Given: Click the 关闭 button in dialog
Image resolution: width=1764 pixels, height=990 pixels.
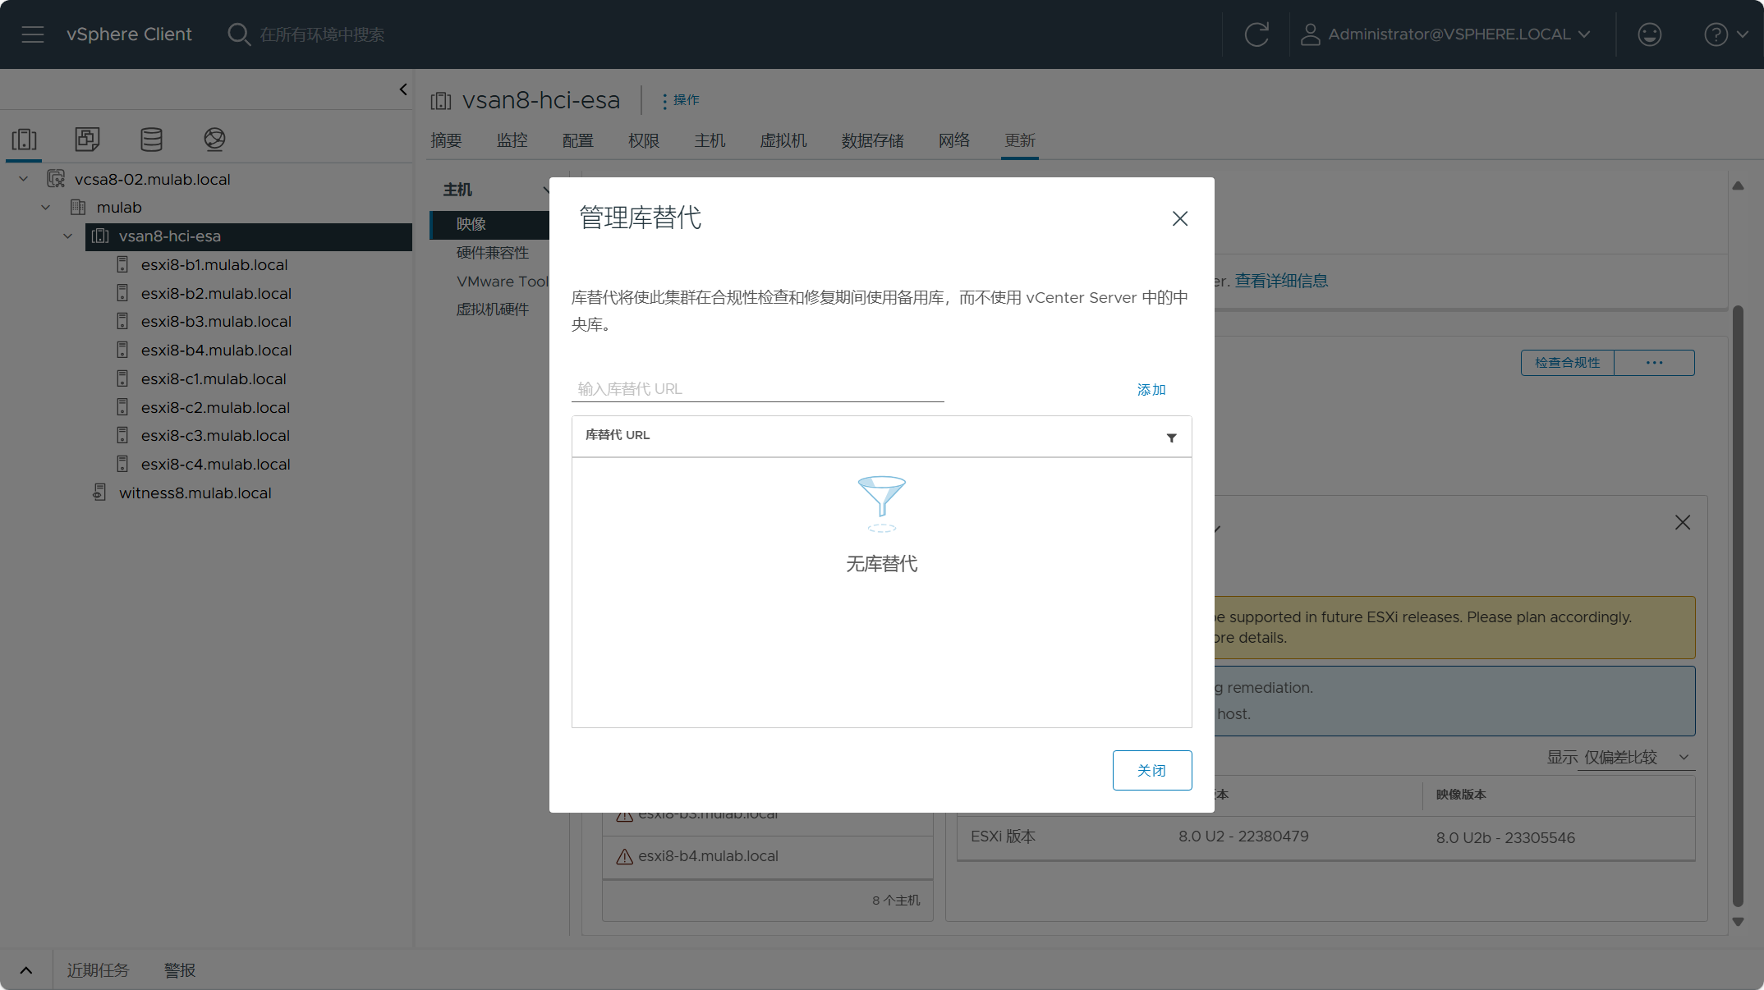Looking at the screenshot, I should click(1152, 770).
